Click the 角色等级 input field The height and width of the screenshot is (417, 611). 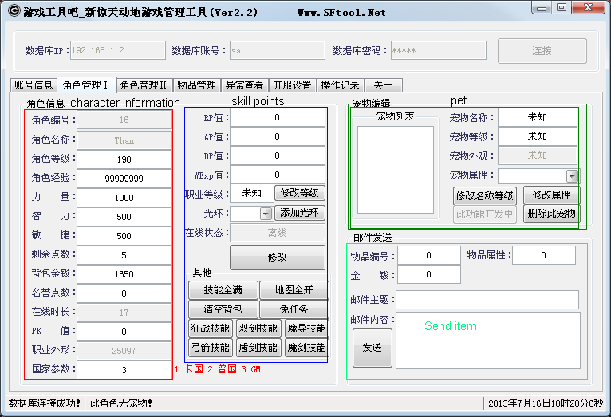(x=124, y=159)
